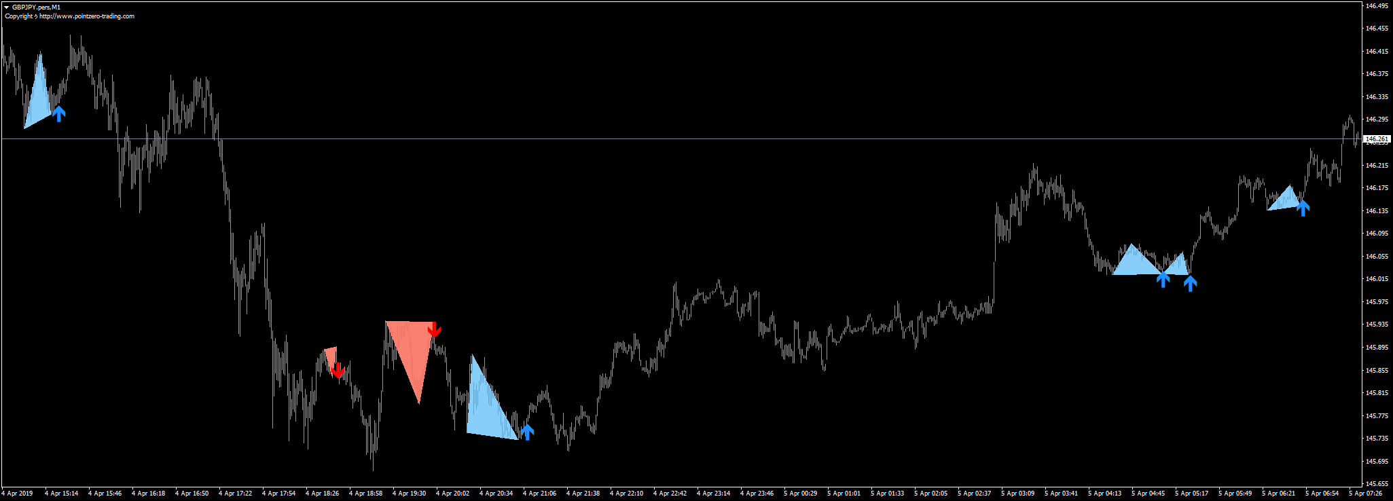Click the pointzero-trading.com copyright link
Screen dimensions: 1393x501
86,16
